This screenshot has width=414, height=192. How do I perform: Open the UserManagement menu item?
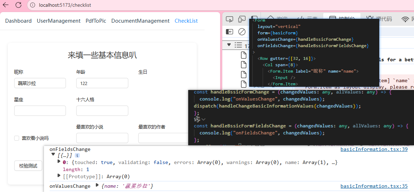point(58,21)
